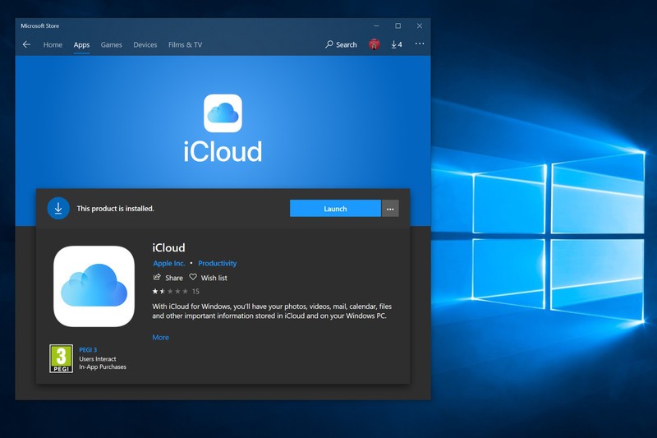657x438 pixels.
Task: Click the PEGI 3 rating badge
Action: (61, 359)
